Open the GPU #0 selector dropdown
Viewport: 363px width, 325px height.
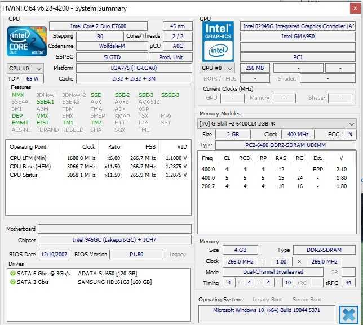(x=217, y=68)
